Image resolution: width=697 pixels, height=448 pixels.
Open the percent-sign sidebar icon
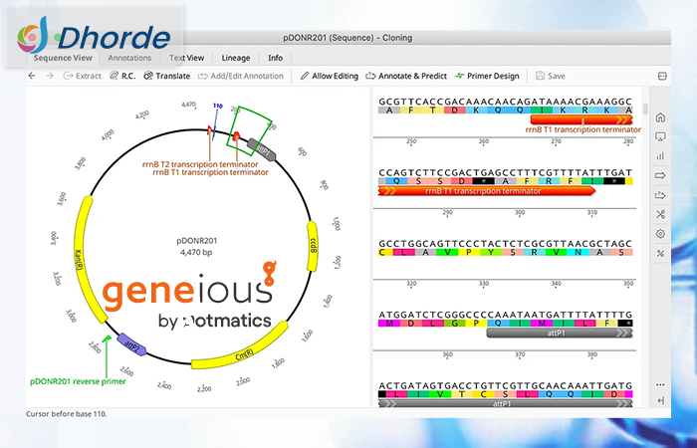[660, 253]
